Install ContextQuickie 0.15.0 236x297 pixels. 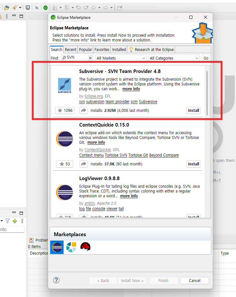point(193,164)
